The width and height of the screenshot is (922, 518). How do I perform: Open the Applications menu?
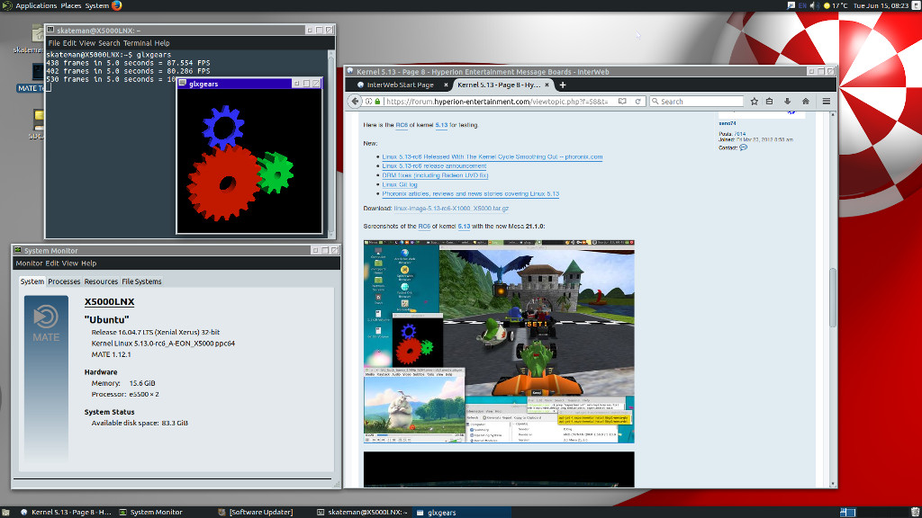pyautogui.click(x=36, y=5)
